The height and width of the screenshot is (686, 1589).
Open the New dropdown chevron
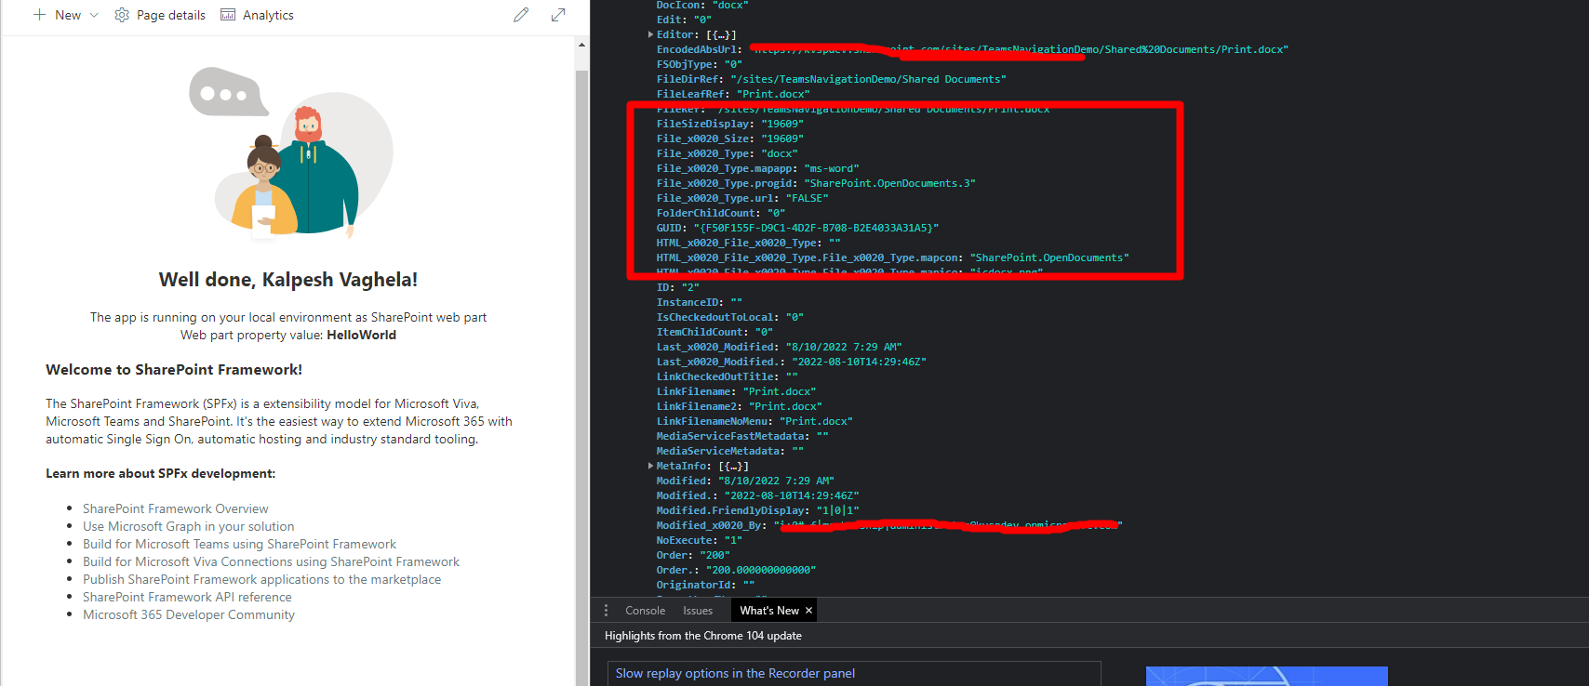click(x=94, y=15)
